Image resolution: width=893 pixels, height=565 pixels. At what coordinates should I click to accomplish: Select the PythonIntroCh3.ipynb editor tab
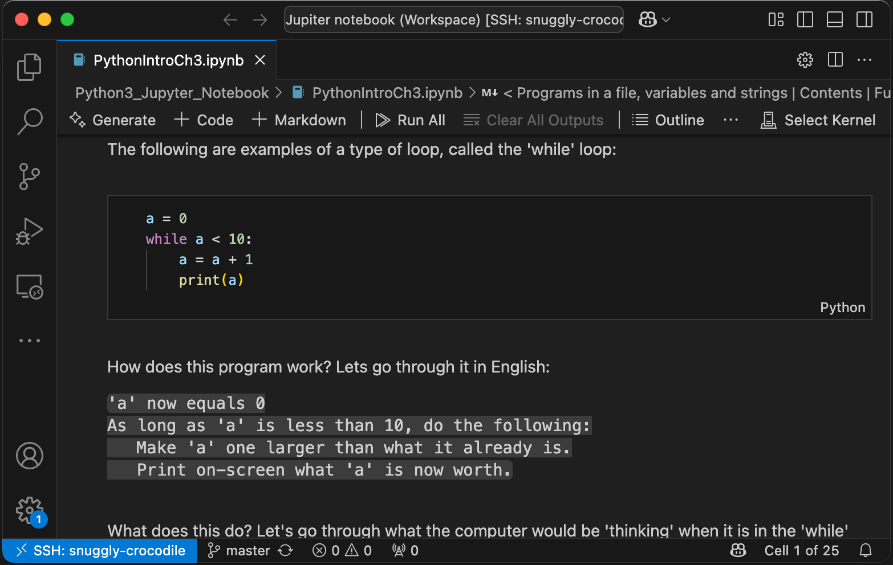coord(168,60)
